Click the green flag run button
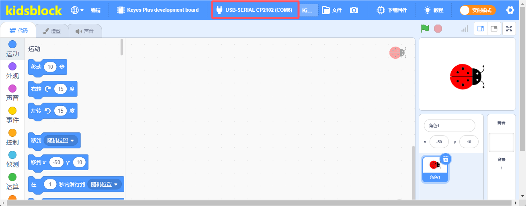Viewport: 526px width, 206px height. tap(425, 29)
